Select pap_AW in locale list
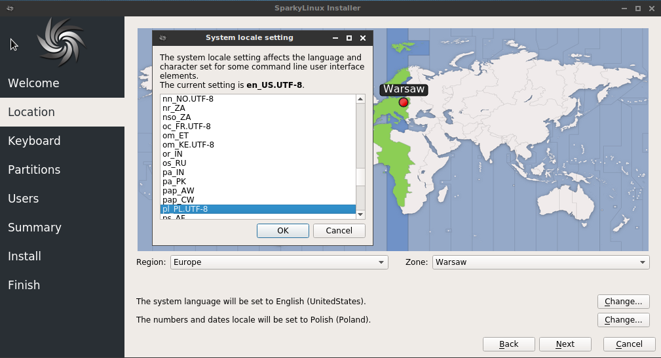This screenshot has width=661, height=358. click(x=258, y=191)
